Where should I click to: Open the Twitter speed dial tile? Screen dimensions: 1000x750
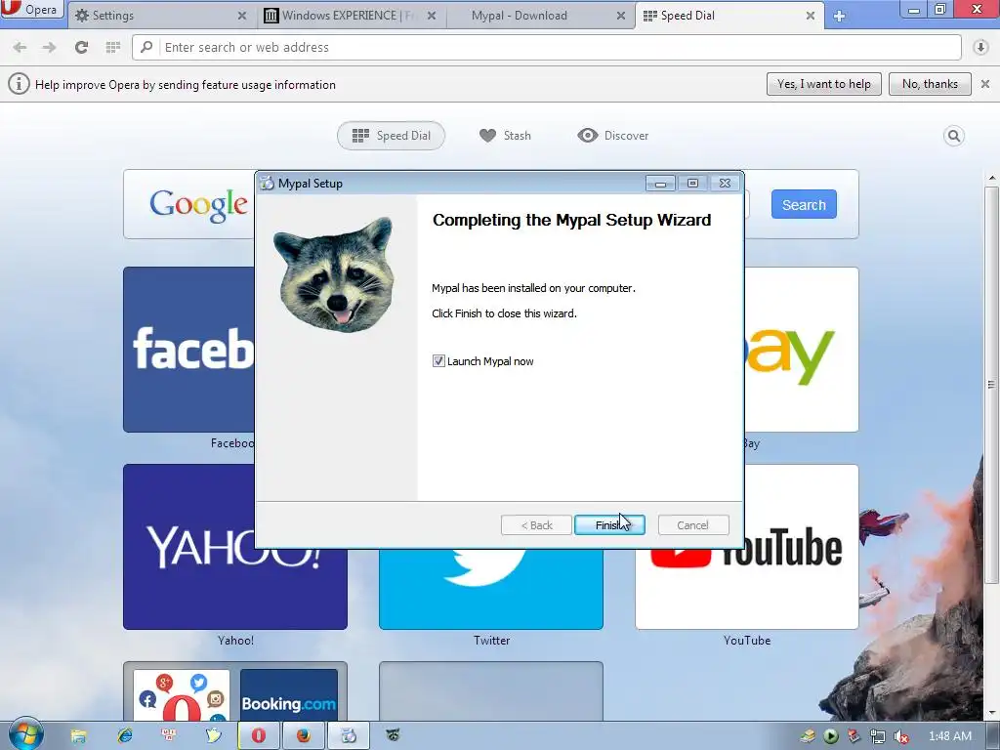point(491,588)
